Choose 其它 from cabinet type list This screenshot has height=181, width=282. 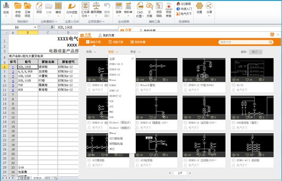[x=121, y=149]
